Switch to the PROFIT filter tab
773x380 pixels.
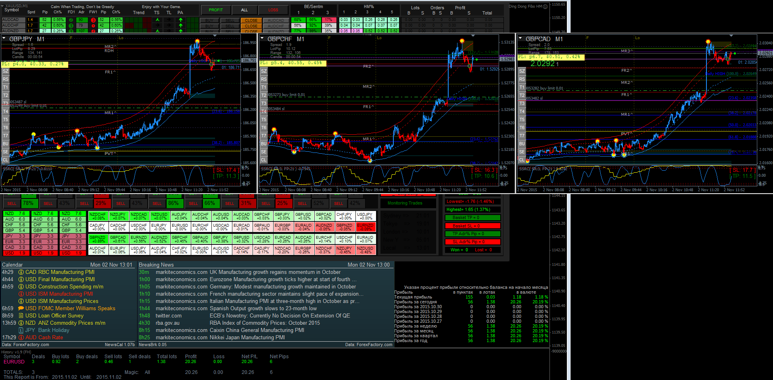216,10
